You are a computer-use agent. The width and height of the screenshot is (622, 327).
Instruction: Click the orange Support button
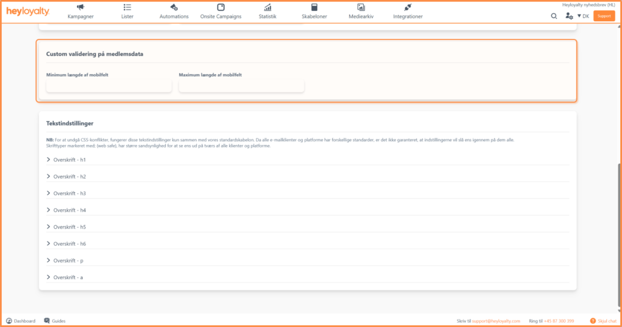click(604, 16)
